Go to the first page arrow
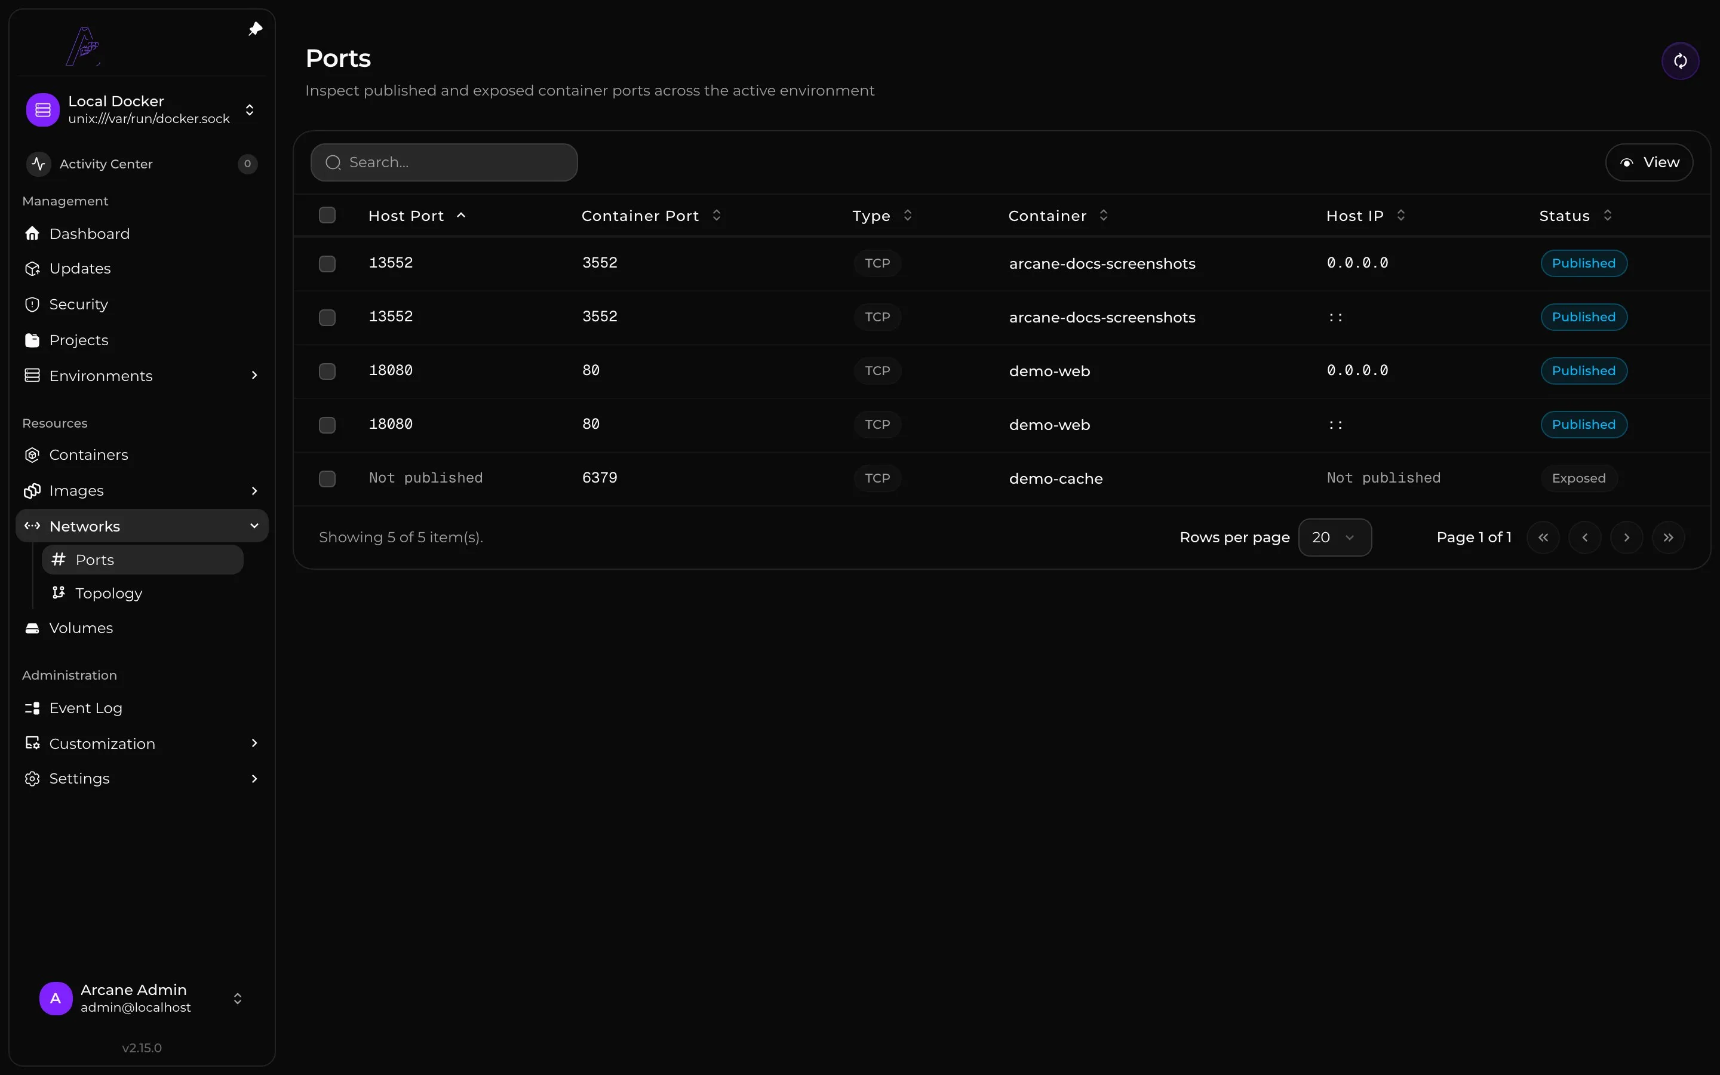 pos(1543,537)
